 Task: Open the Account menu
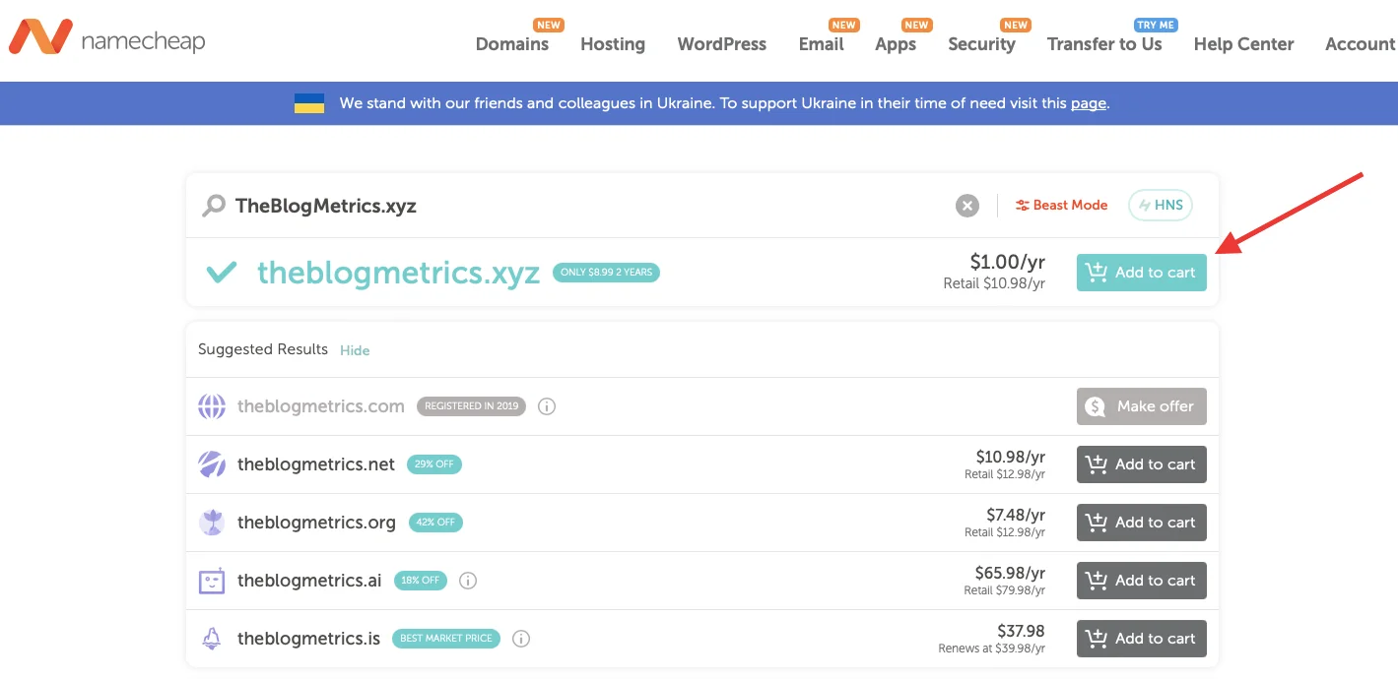coord(1361,44)
